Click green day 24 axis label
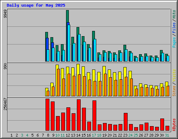Image resolution: width=178 pixels, height=139 pixels. point(130,135)
